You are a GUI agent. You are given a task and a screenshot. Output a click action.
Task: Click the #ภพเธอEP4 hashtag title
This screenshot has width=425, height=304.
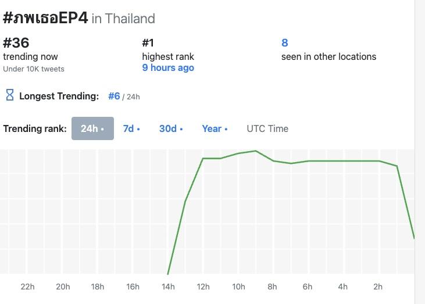[45, 17]
